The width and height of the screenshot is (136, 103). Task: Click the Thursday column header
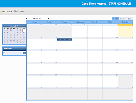coord(95,22)
